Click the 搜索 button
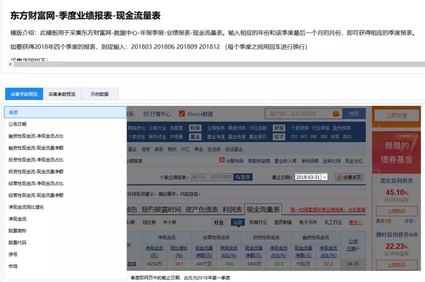This screenshot has height=282, width=425. [x=354, y=114]
